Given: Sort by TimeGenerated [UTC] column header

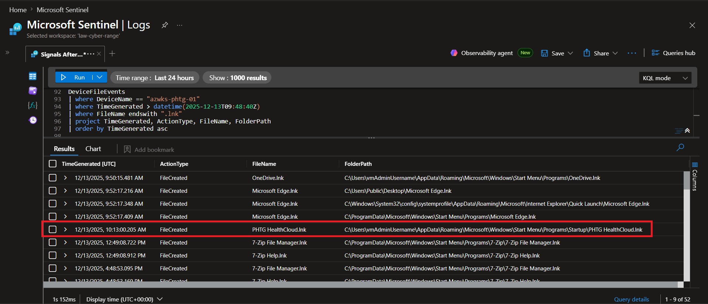Looking at the screenshot, I should point(89,164).
